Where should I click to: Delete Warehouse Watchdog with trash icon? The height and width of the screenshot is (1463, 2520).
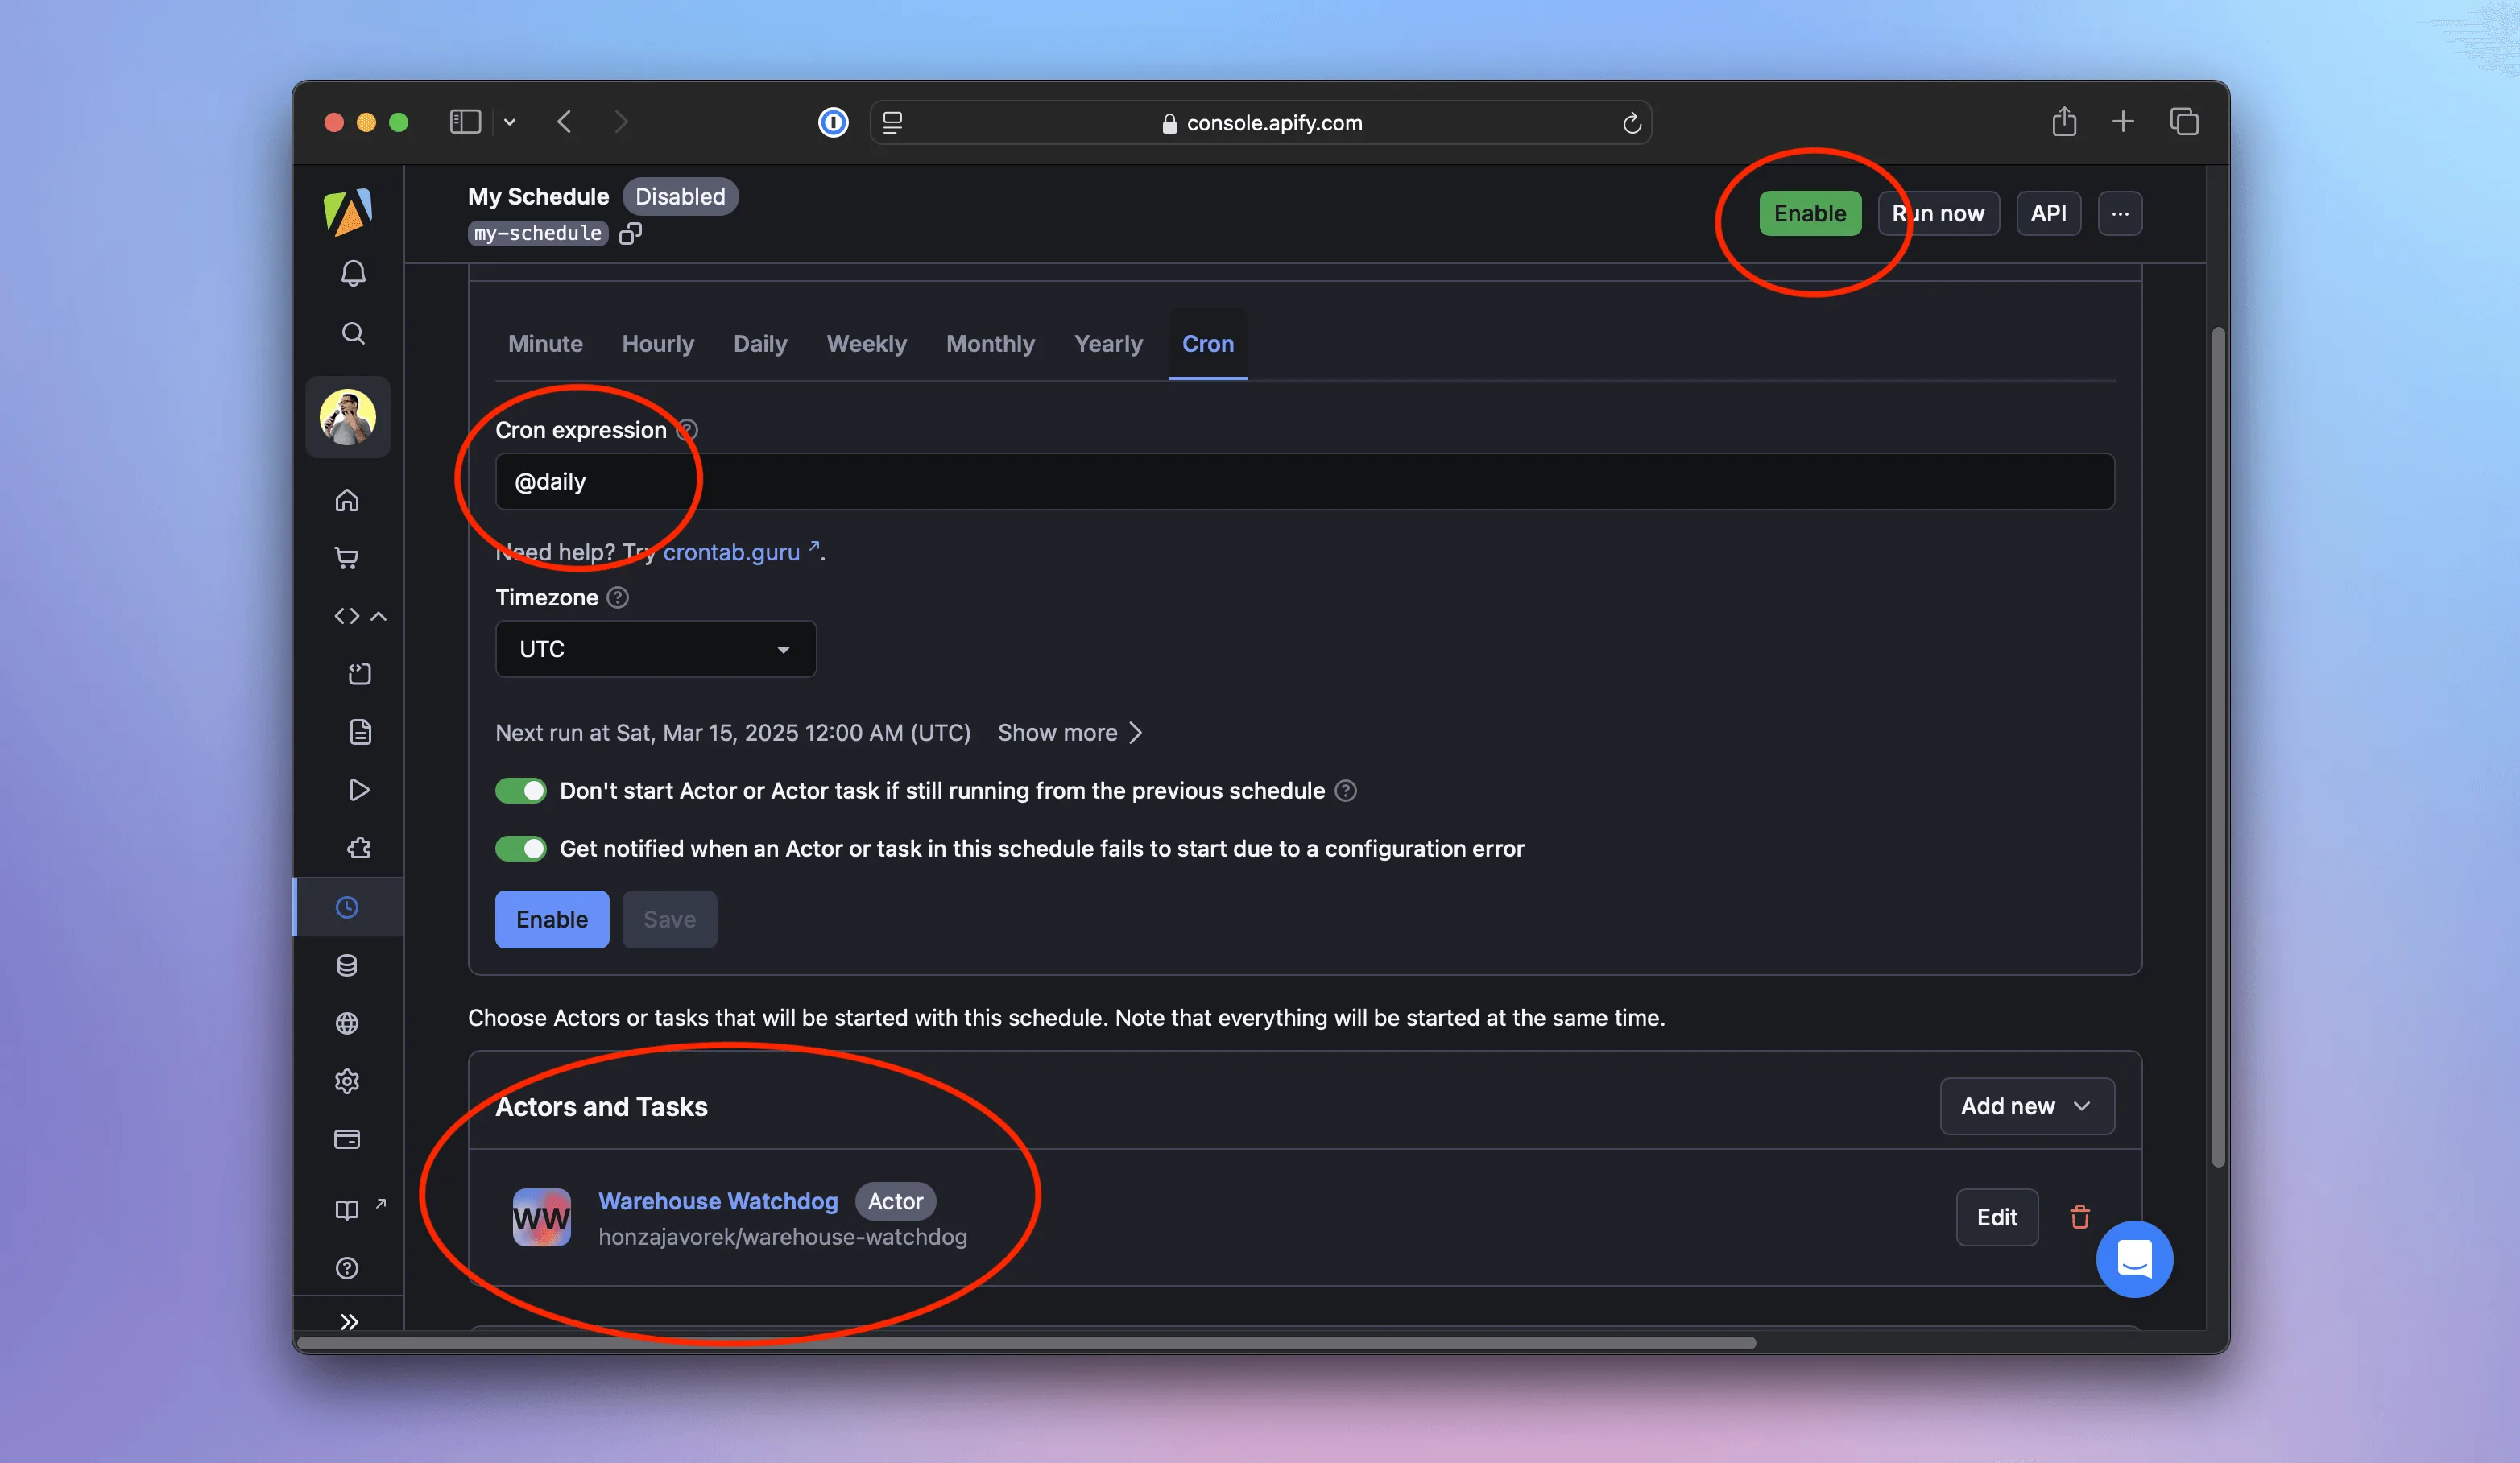(2080, 1217)
